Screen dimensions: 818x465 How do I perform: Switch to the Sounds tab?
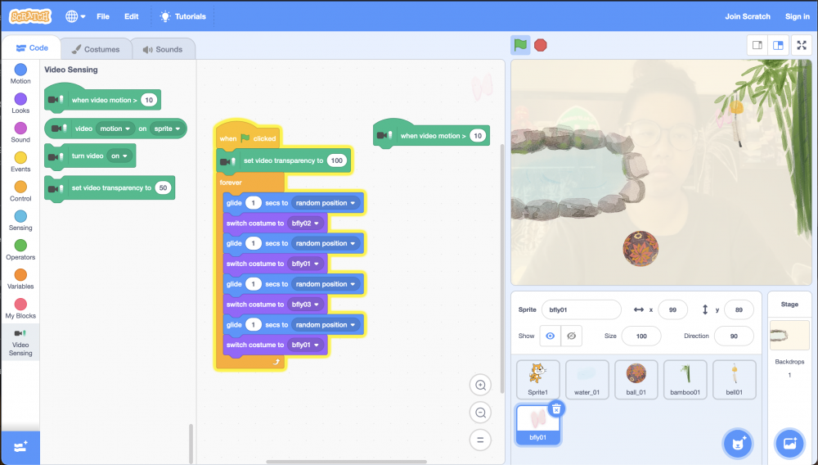pos(163,49)
